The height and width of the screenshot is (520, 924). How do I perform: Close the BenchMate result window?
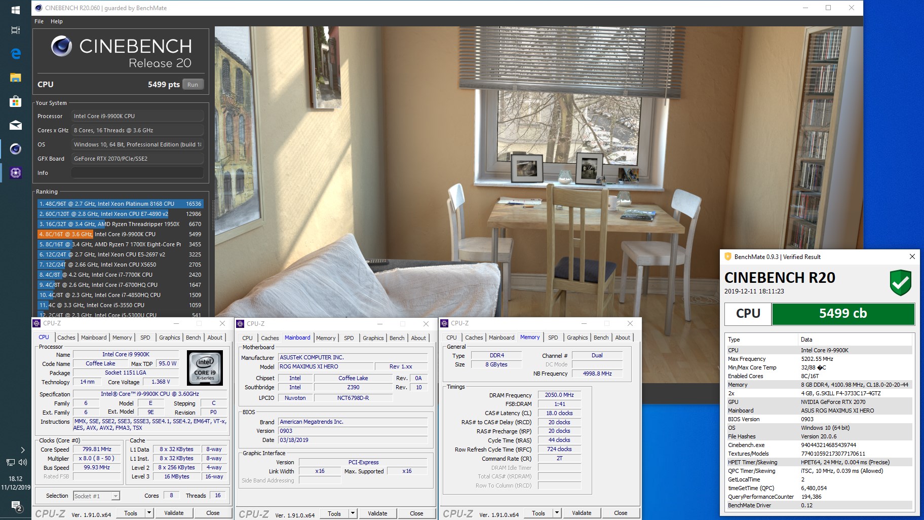912,256
